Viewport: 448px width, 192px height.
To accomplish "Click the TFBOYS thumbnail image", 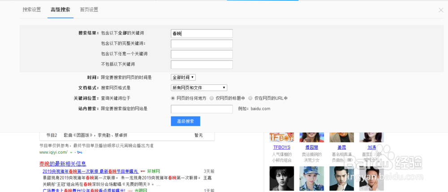I will point(282,138).
